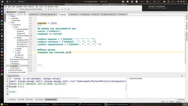
Task: Start debugging with the bug icon
Action: (x=48, y=9)
